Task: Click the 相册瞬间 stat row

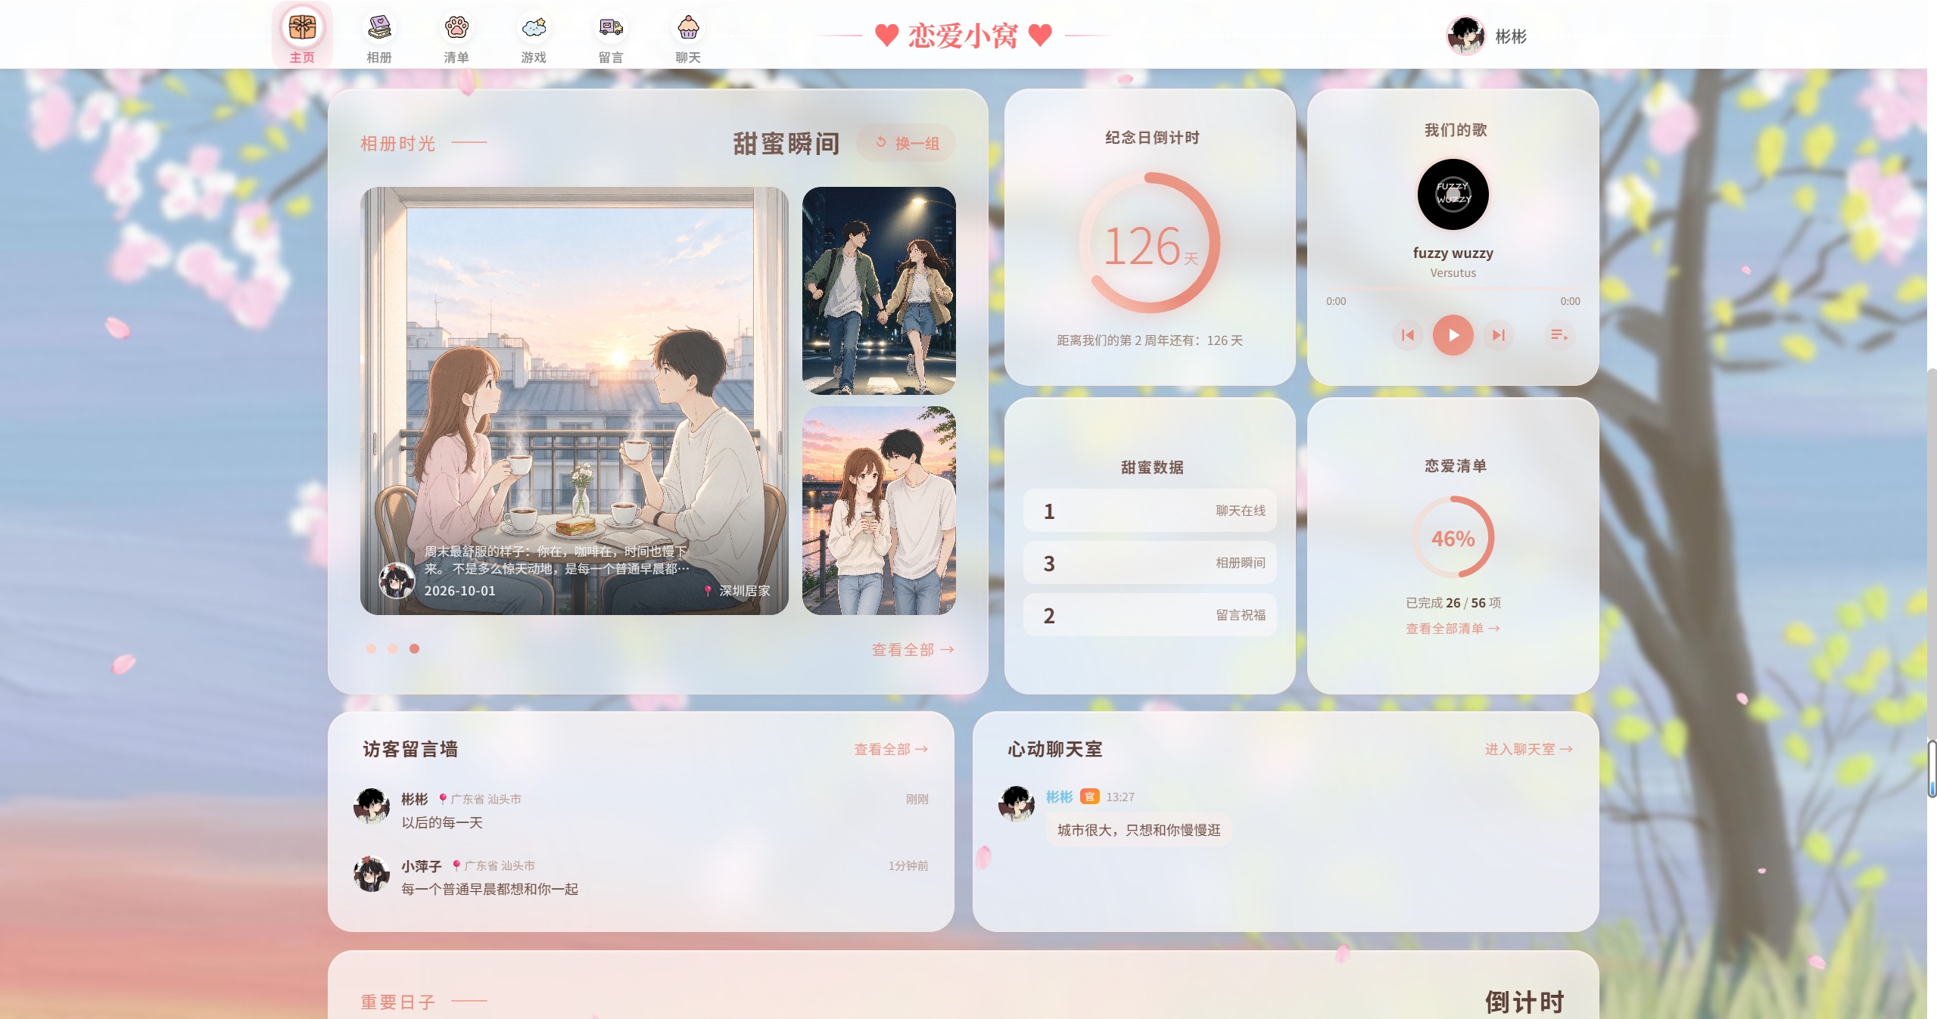Action: point(1150,563)
